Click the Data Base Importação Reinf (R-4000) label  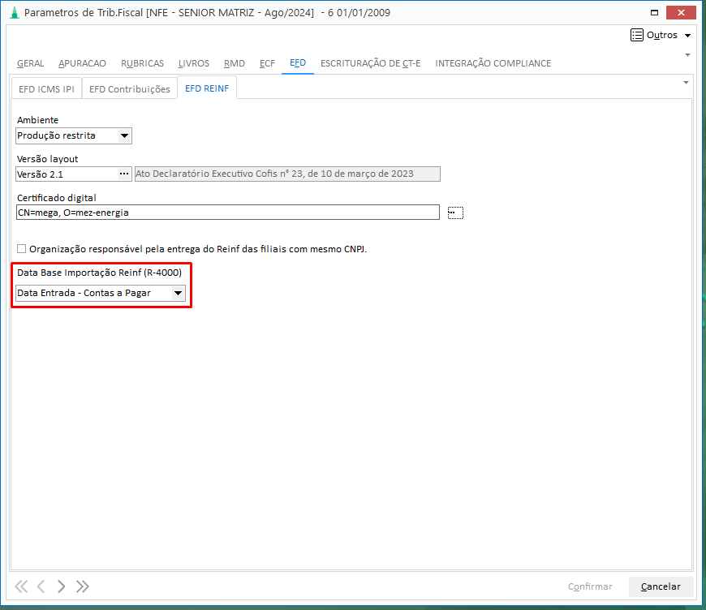pos(100,273)
